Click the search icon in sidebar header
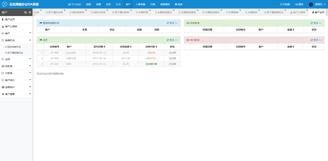This screenshot has height=161, width=328. click(25, 13)
